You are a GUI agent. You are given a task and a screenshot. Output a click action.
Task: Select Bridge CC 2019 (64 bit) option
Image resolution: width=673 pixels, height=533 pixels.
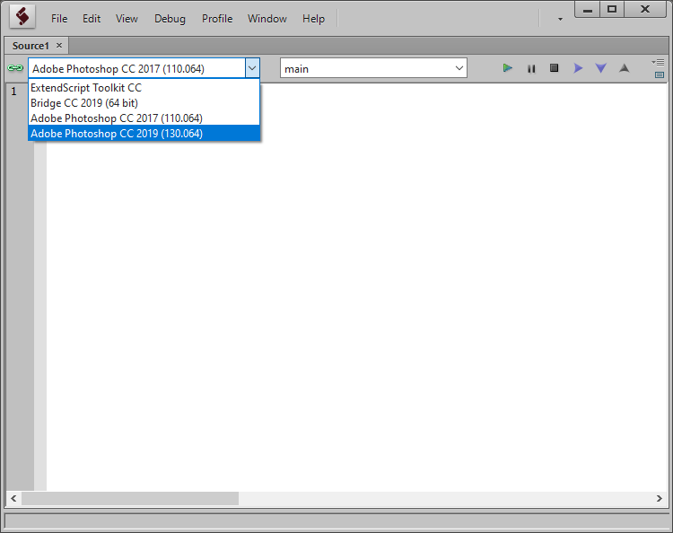coord(144,103)
